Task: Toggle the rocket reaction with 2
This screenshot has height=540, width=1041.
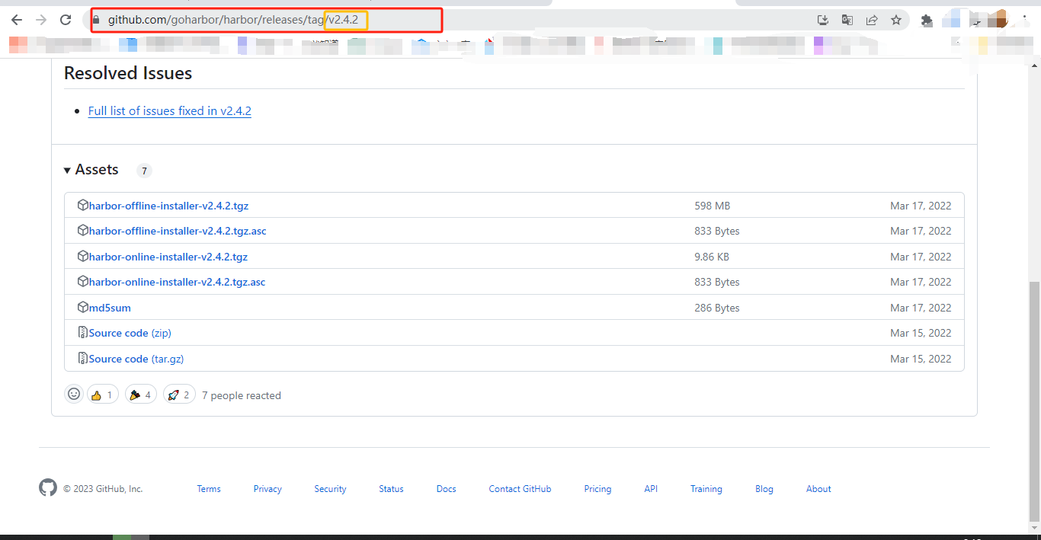Action: [179, 395]
